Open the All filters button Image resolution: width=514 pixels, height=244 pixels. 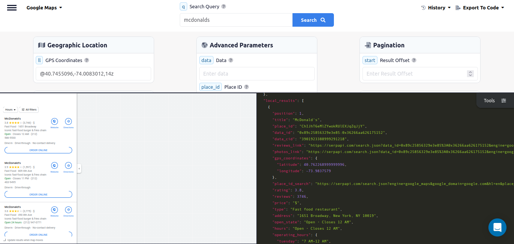tap(29, 110)
